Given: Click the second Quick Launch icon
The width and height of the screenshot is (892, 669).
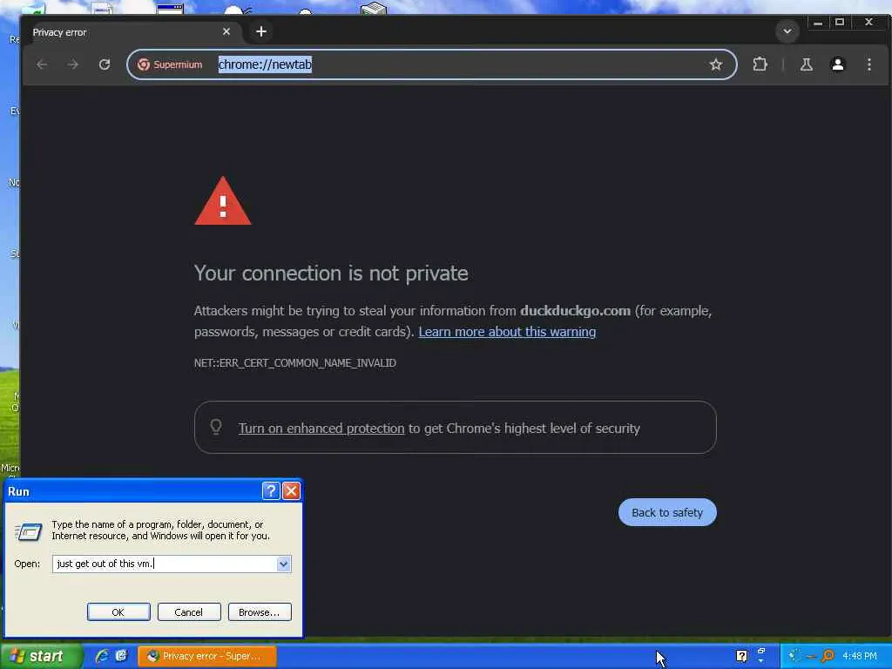Looking at the screenshot, I should tap(121, 656).
